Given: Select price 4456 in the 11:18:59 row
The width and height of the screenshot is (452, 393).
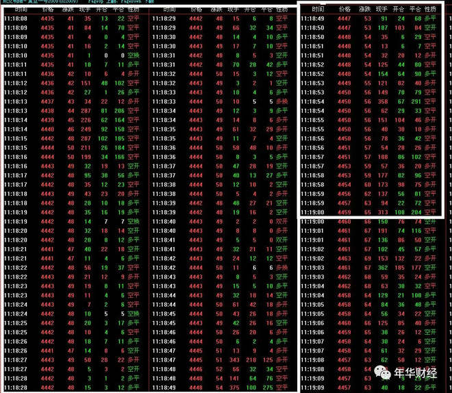Looking at the screenshot, I should (x=344, y=194).
